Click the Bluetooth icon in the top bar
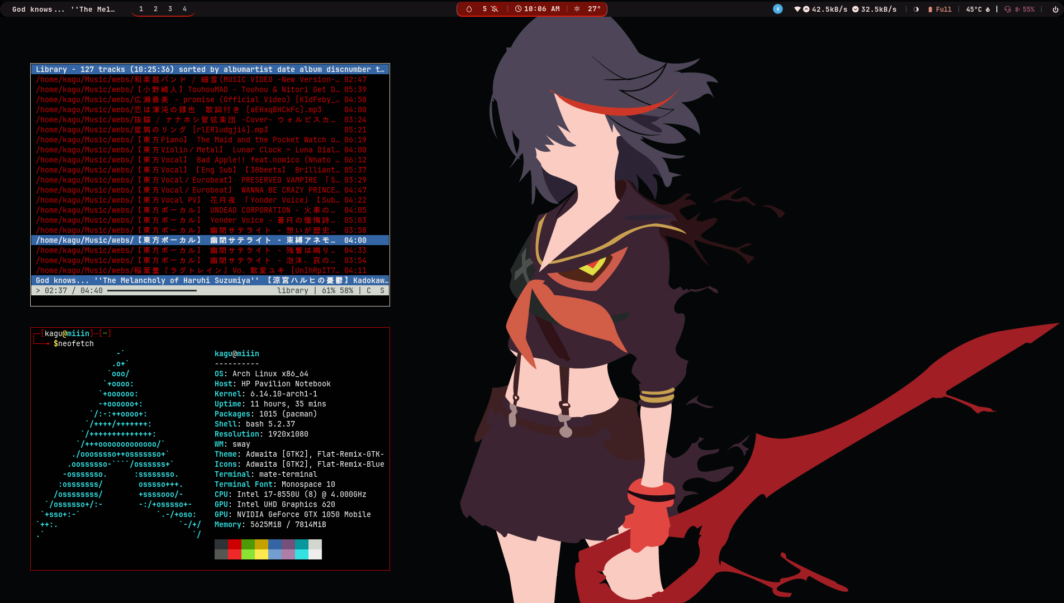 click(778, 9)
